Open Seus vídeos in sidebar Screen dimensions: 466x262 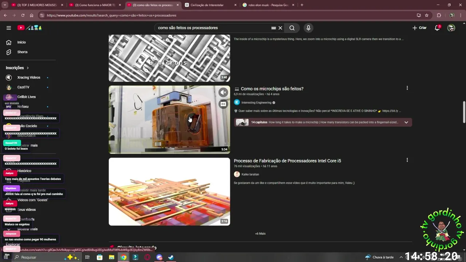coord(27,210)
